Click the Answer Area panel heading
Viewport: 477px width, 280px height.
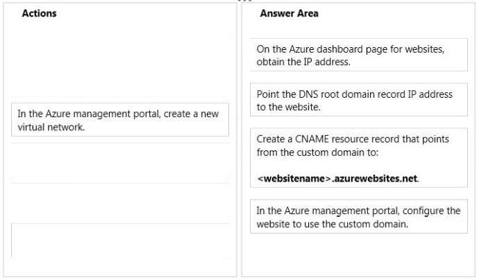pos(289,13)
